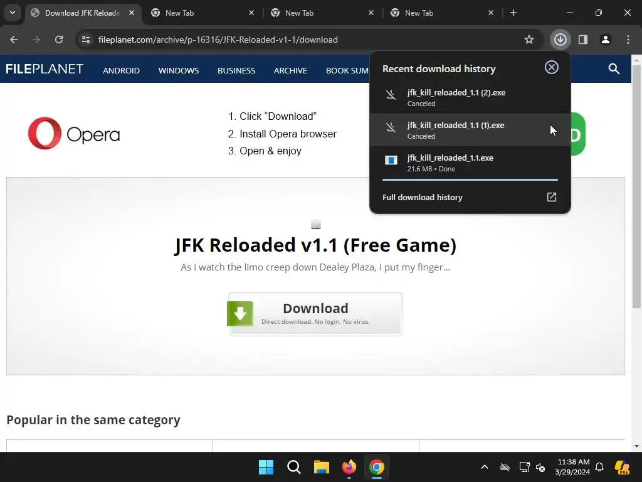Click the green download arrow icon
The width and height of the screenshot is (642, 482).
point(240,314)
